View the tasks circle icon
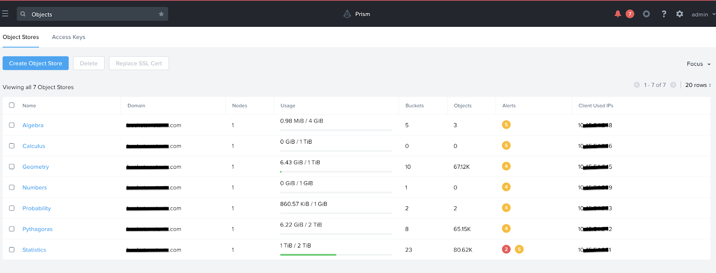This screenshot has height=273, width=716. (x=646, y=14)
